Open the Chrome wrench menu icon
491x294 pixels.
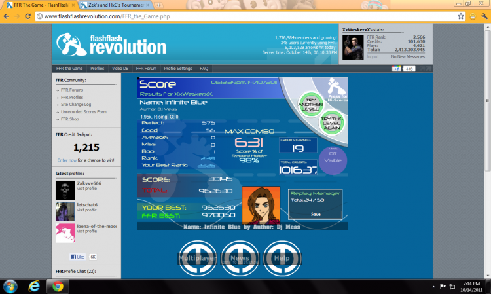[484, 16]
